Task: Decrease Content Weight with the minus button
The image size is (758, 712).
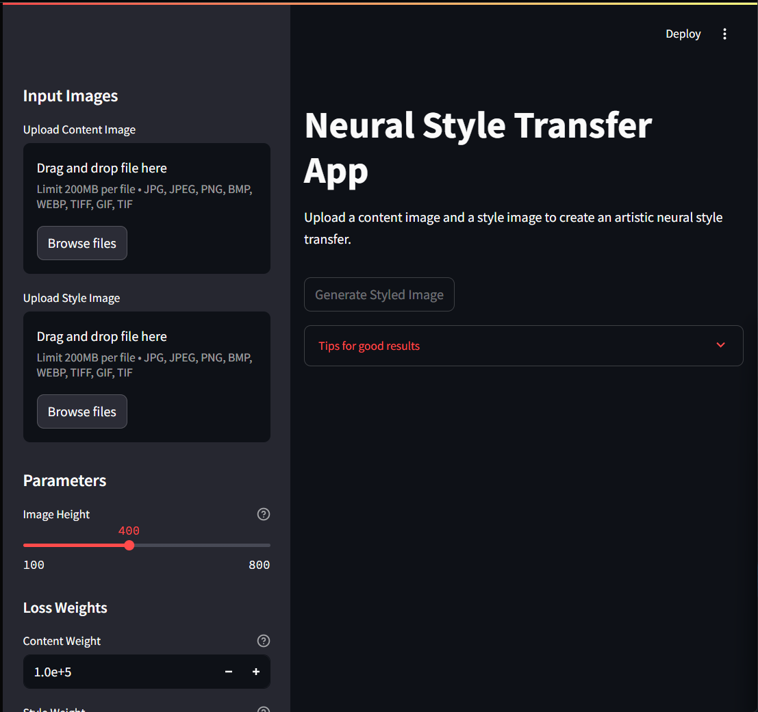Action: pyautogui.click(x=229, y=672)
